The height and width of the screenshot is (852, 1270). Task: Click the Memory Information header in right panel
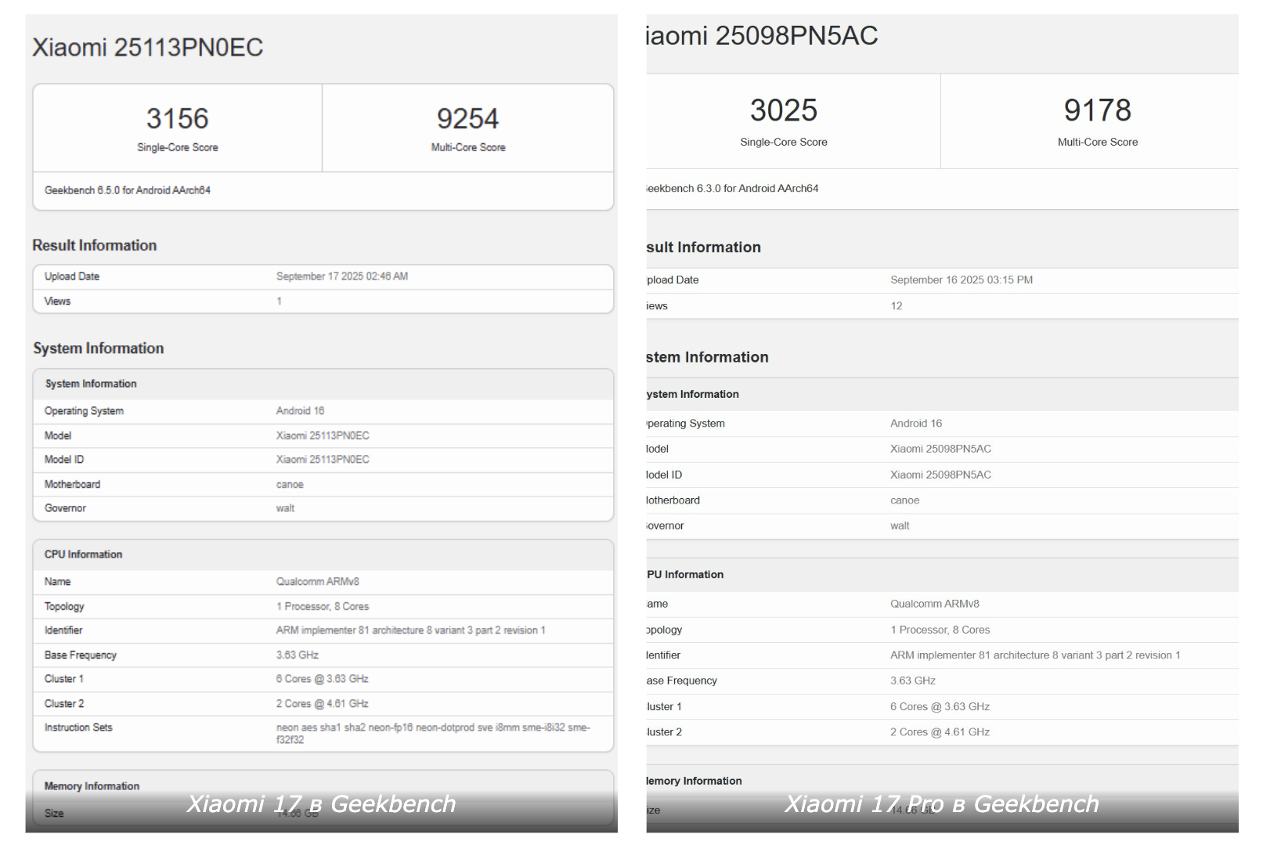[694, 781]
